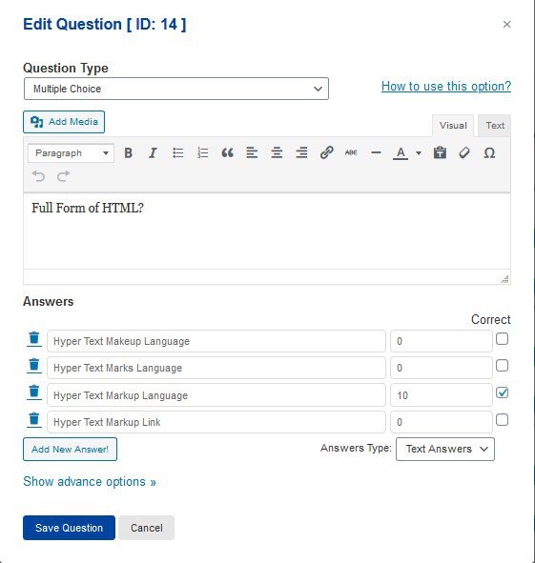The height and width of the screenshot is (563, 535).
Task: Clear formatting with eraser icon
Action: click(x=464, y=153)
